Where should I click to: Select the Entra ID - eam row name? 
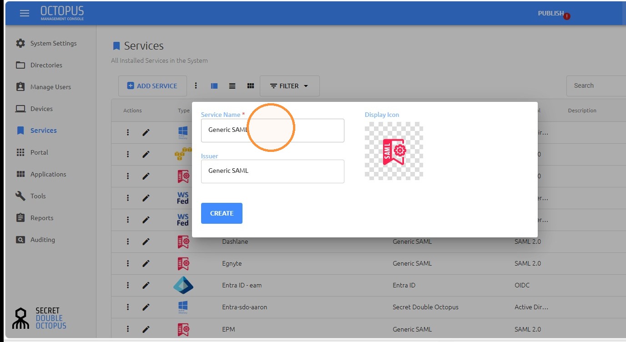click(242, 285)
